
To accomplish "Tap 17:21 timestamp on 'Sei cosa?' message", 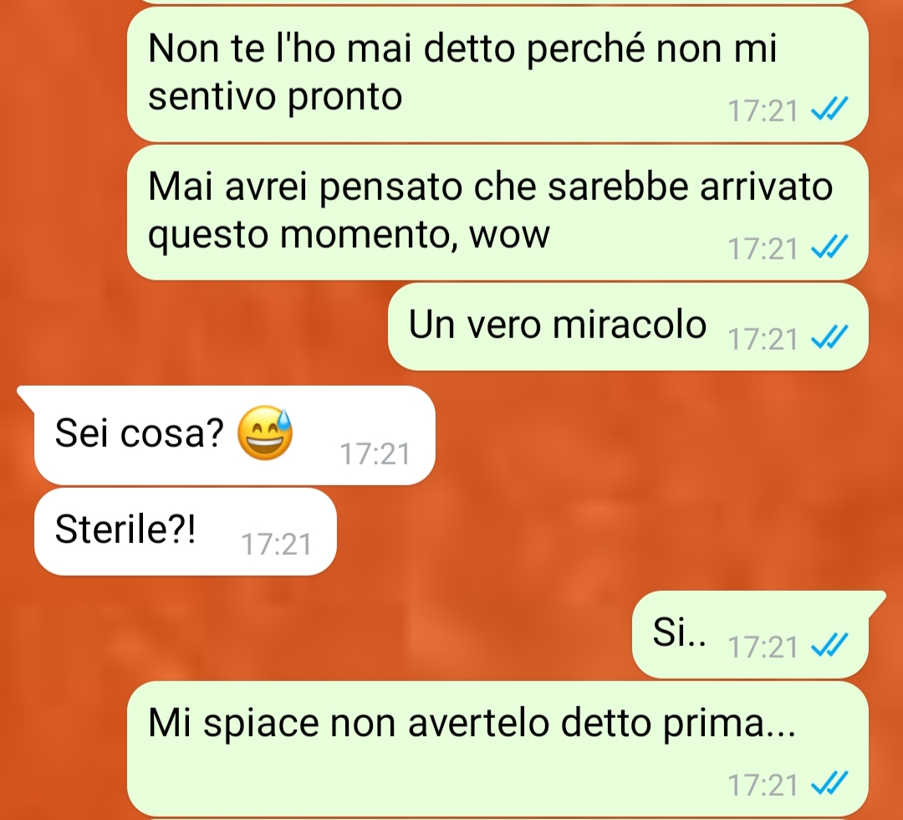I will (375, 454).
